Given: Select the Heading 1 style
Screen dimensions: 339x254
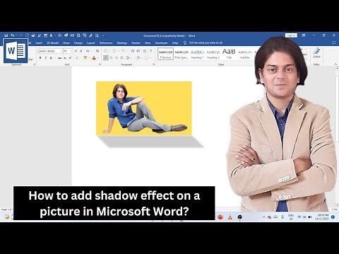Looking at the screenshot, I should click(197, 54).
